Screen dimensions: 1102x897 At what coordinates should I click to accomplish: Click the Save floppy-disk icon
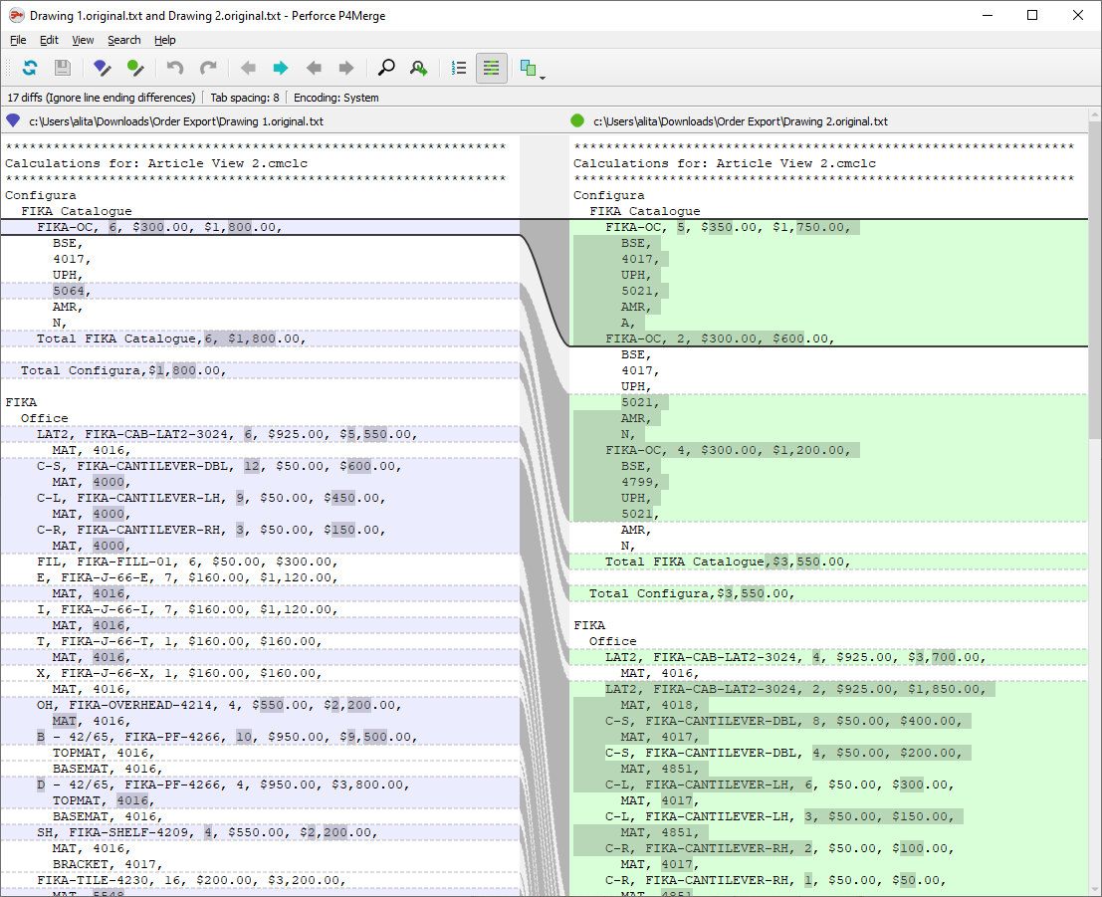[63, 68]
